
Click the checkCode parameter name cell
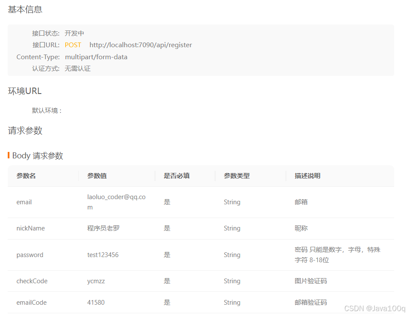[x=32, y=281]
